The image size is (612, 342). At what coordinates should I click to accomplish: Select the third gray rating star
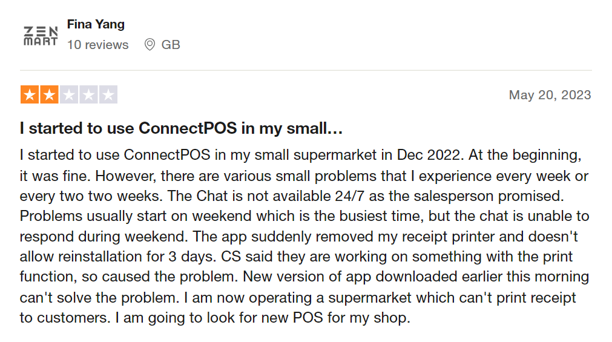coord(69,95)
